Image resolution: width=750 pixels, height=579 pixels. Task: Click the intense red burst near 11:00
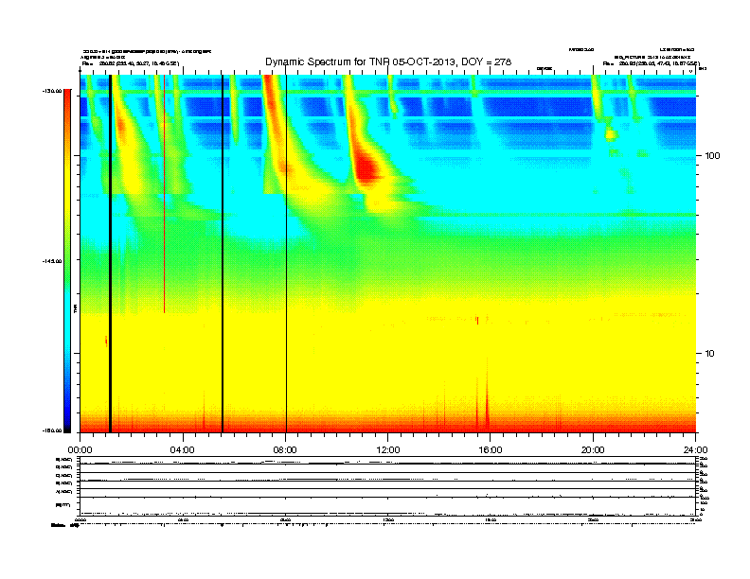(366, 168)
